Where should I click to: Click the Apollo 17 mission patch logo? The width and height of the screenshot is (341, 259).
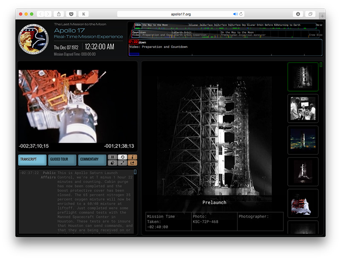(34, 39)
